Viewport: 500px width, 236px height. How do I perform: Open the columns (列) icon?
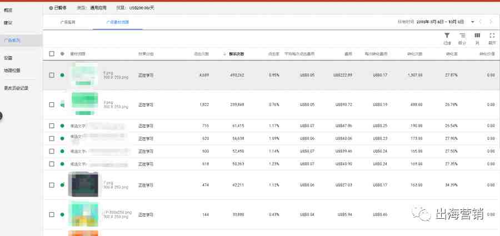[x=477, y=36]
